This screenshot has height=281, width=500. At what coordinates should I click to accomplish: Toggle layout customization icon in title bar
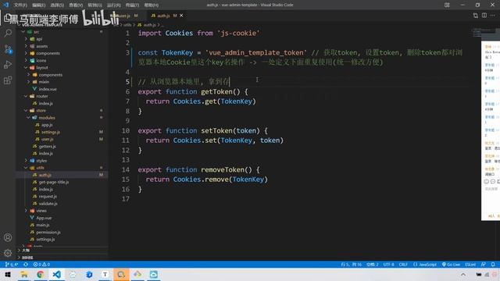447,5
